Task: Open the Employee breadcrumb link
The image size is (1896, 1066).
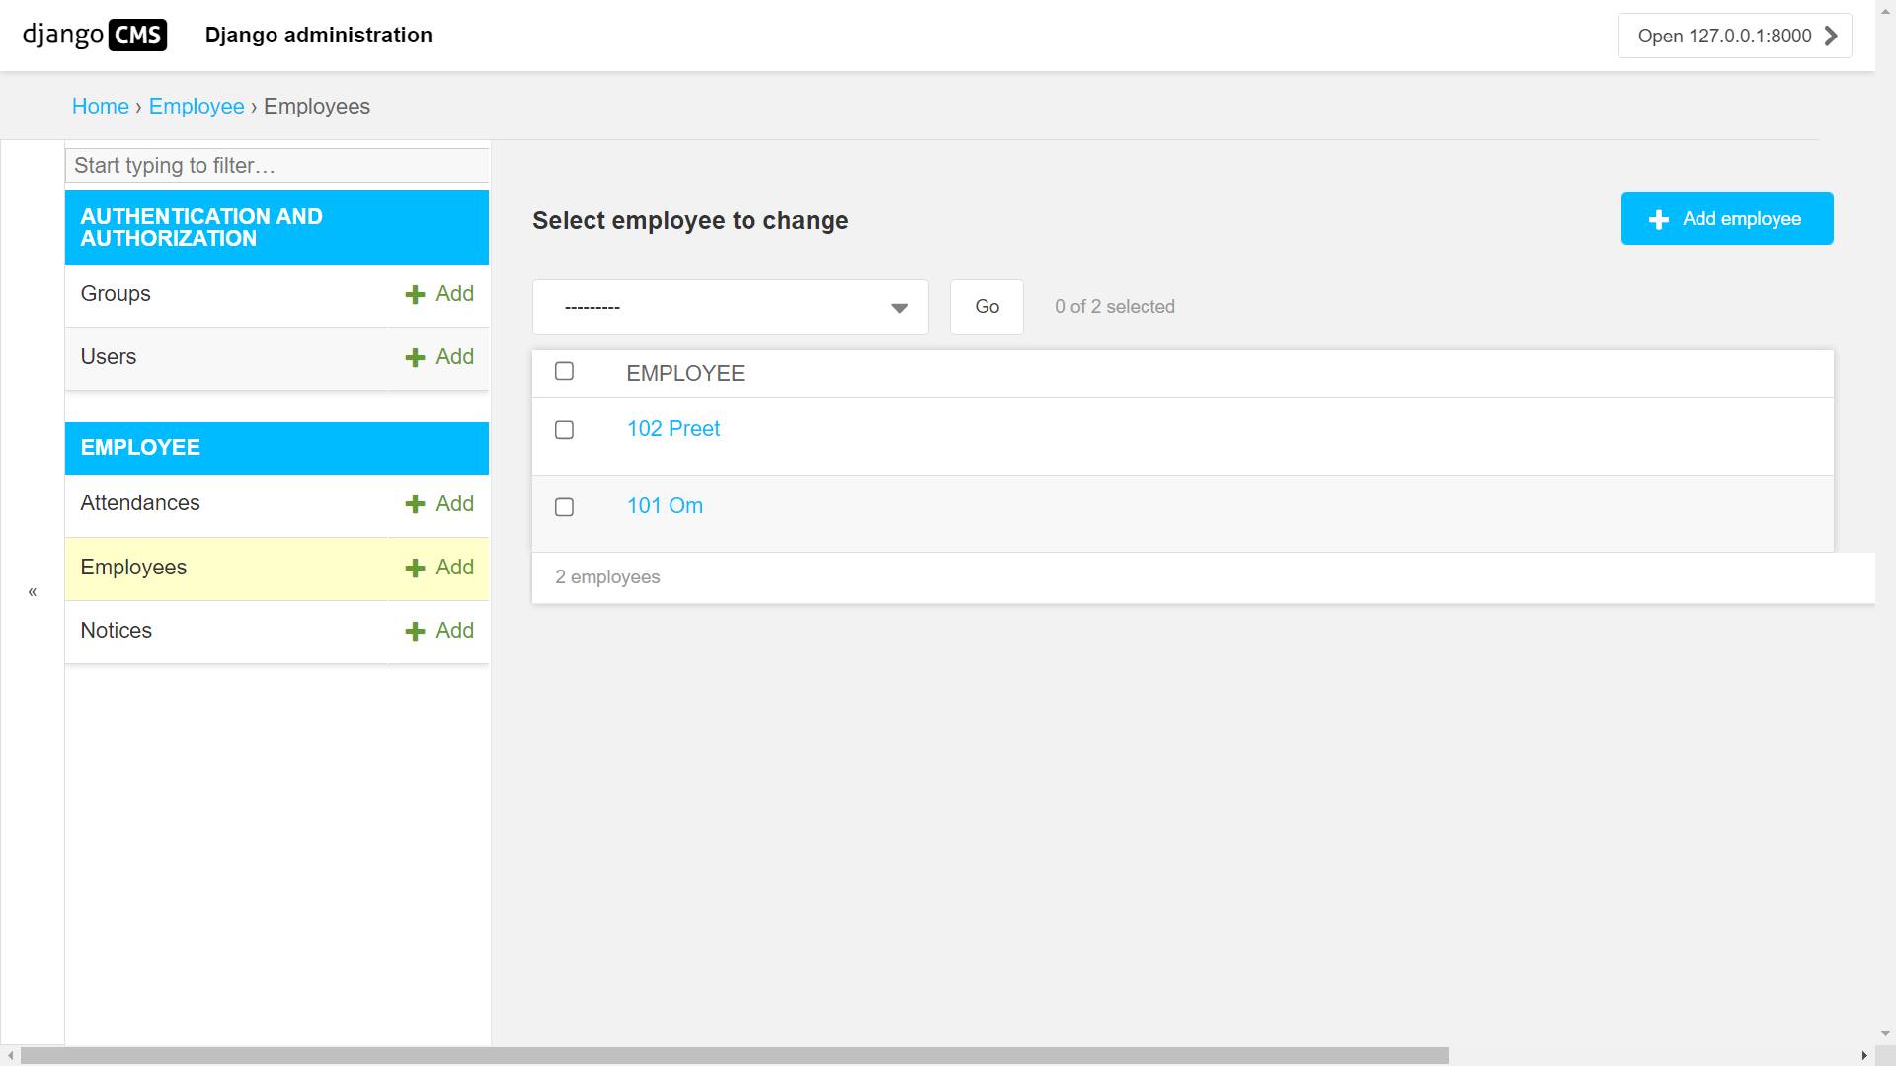Action: pos(197,106)
